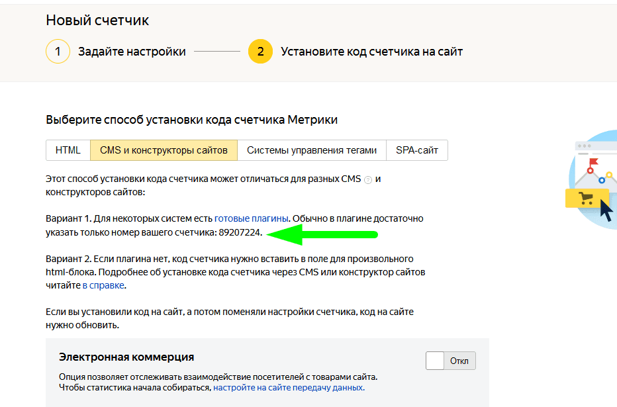617x407 pixels.
Task: Enable the Электронная коммерция toggle switch
Action: click(x=451, y=361)
